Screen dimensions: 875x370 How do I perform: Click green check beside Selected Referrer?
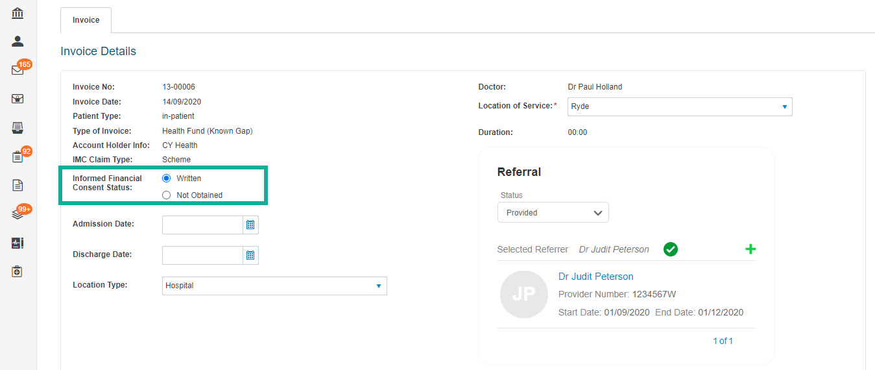(x=671, y=249)
